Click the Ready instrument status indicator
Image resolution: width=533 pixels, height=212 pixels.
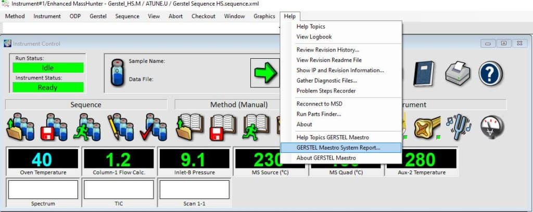(48, 87)
